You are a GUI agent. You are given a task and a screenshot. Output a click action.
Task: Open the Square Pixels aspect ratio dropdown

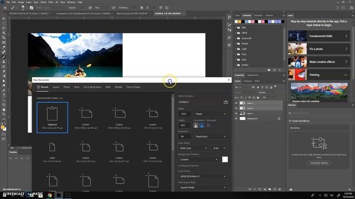[x=202, y=187]
